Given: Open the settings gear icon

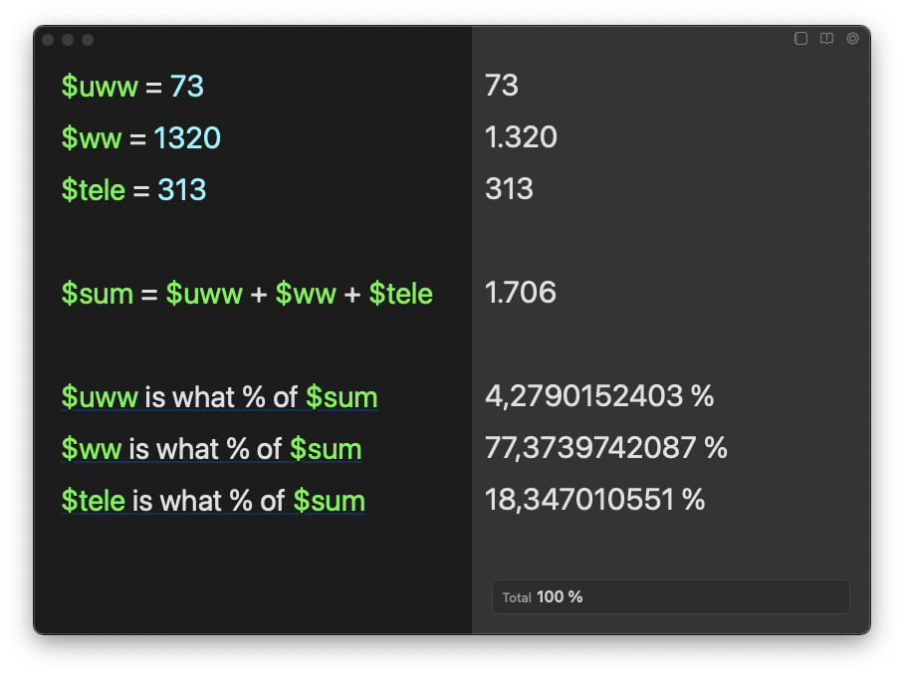Looking at the screenshot, I should click(x=852, y=39).
